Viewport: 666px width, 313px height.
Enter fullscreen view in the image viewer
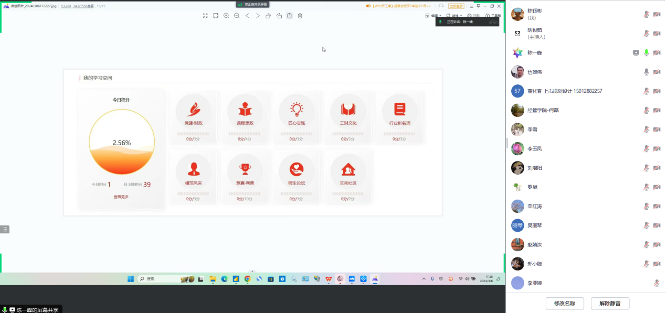(205, 16)
